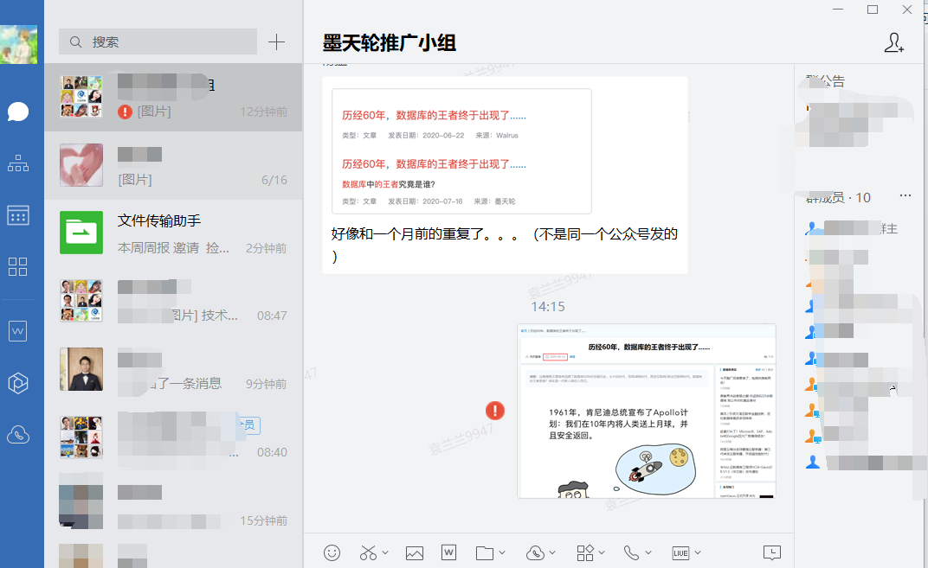
Task: Click the LIVE broadcast icon
Action: point(680,553)
